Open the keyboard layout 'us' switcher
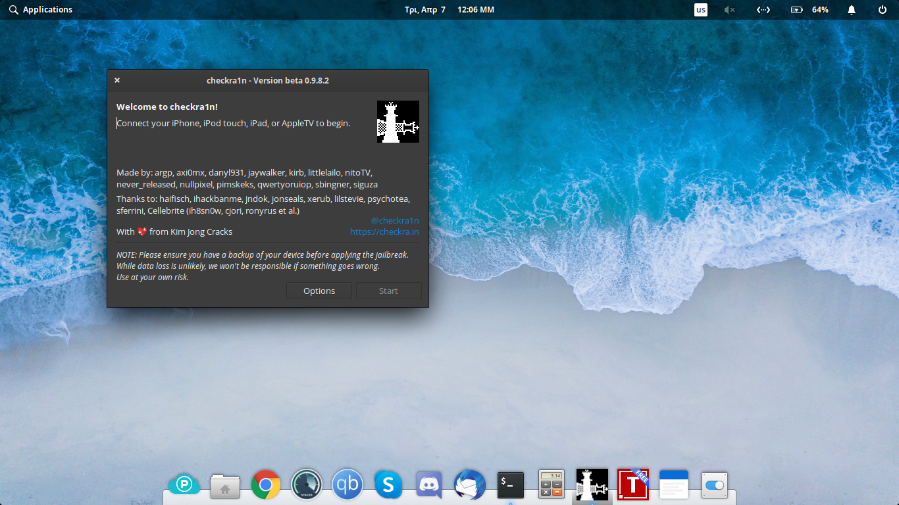 [x=700, y=9]
